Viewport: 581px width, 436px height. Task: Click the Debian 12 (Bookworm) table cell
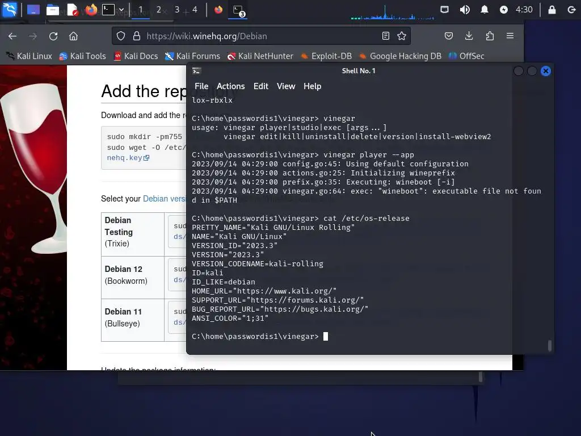133,278
